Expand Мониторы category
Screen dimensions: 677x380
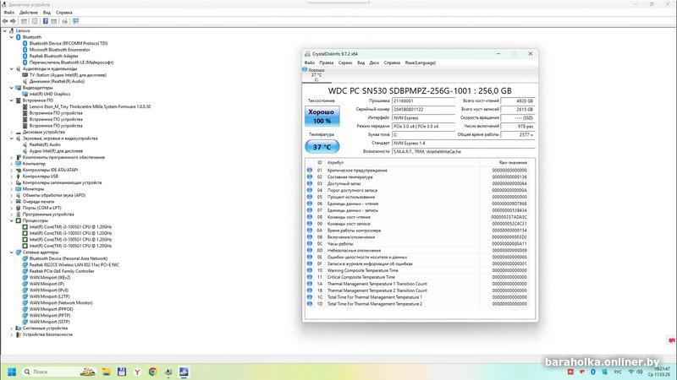tap(12, 188)
